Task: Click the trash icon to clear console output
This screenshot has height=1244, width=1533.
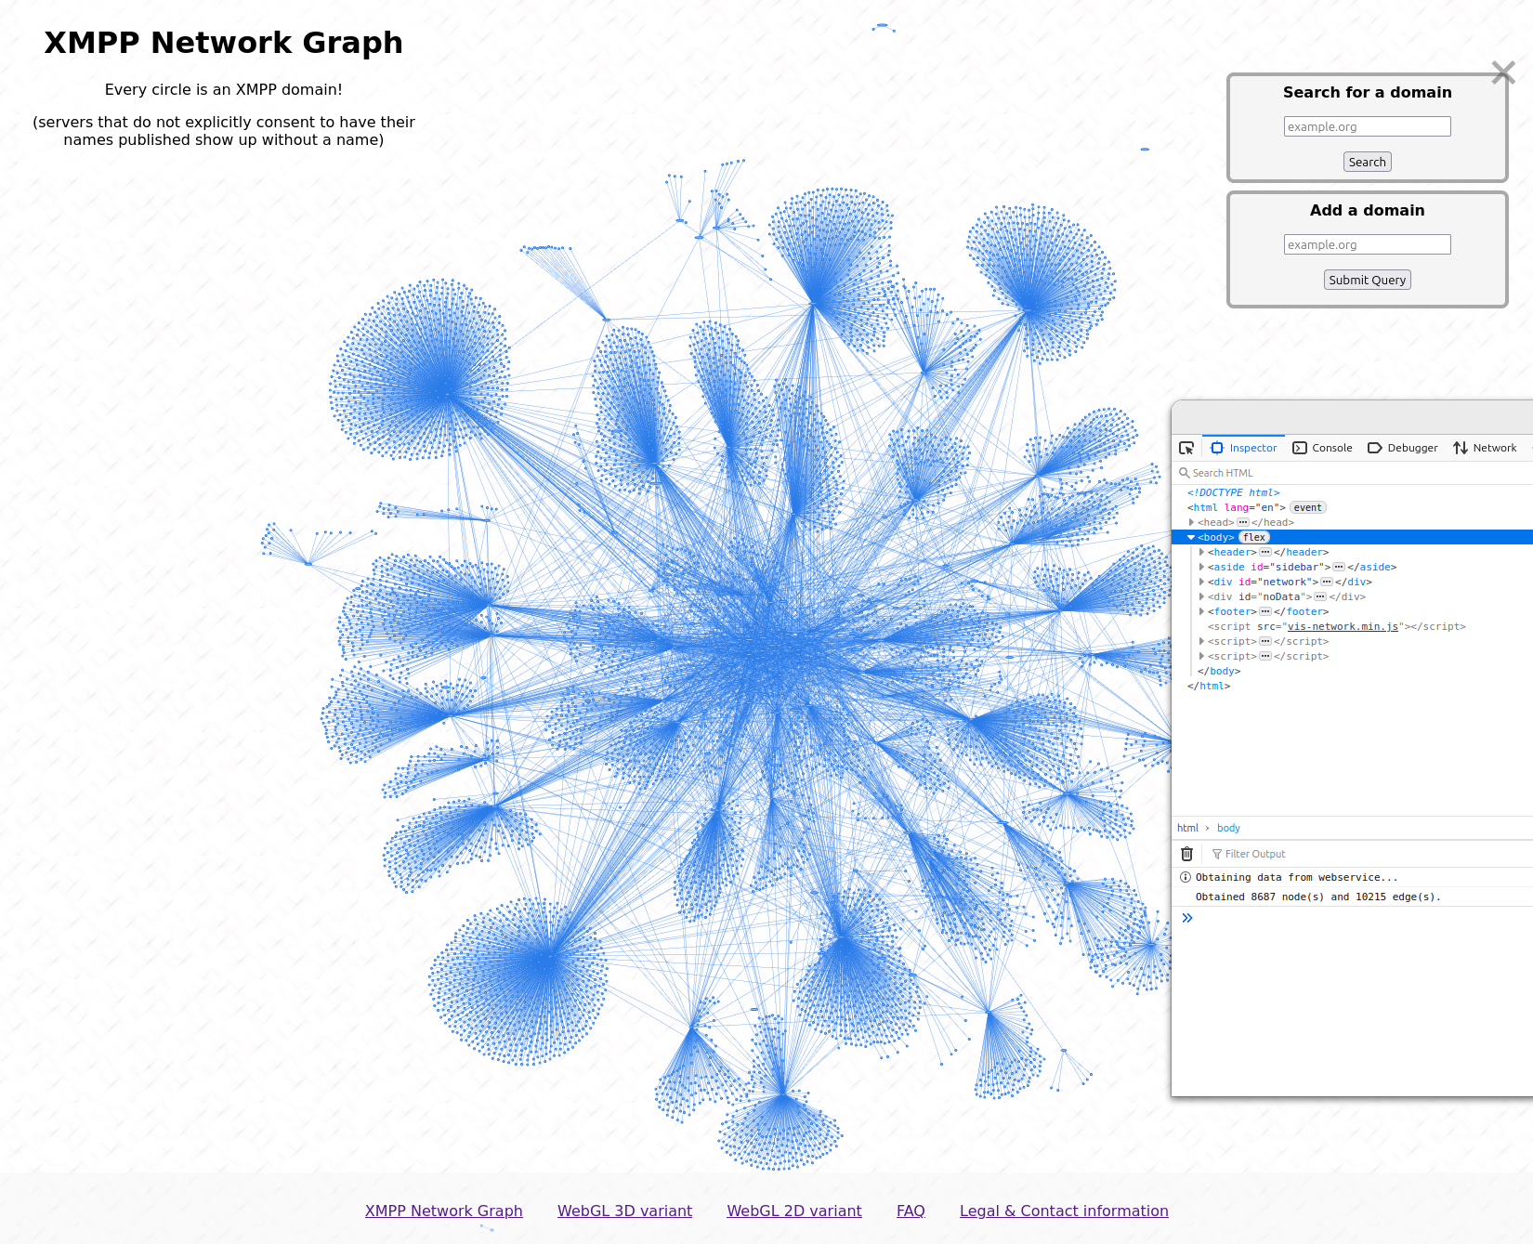Action: [1186, 854]
